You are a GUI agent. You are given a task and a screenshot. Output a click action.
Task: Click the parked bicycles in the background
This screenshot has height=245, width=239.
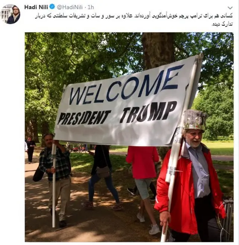click(76, 148)
